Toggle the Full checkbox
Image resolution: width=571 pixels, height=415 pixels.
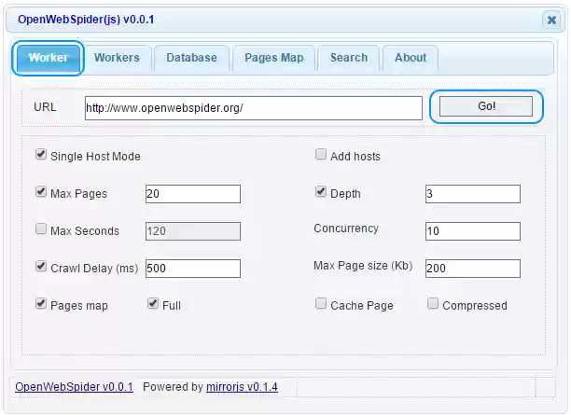(x=153, y=304)
